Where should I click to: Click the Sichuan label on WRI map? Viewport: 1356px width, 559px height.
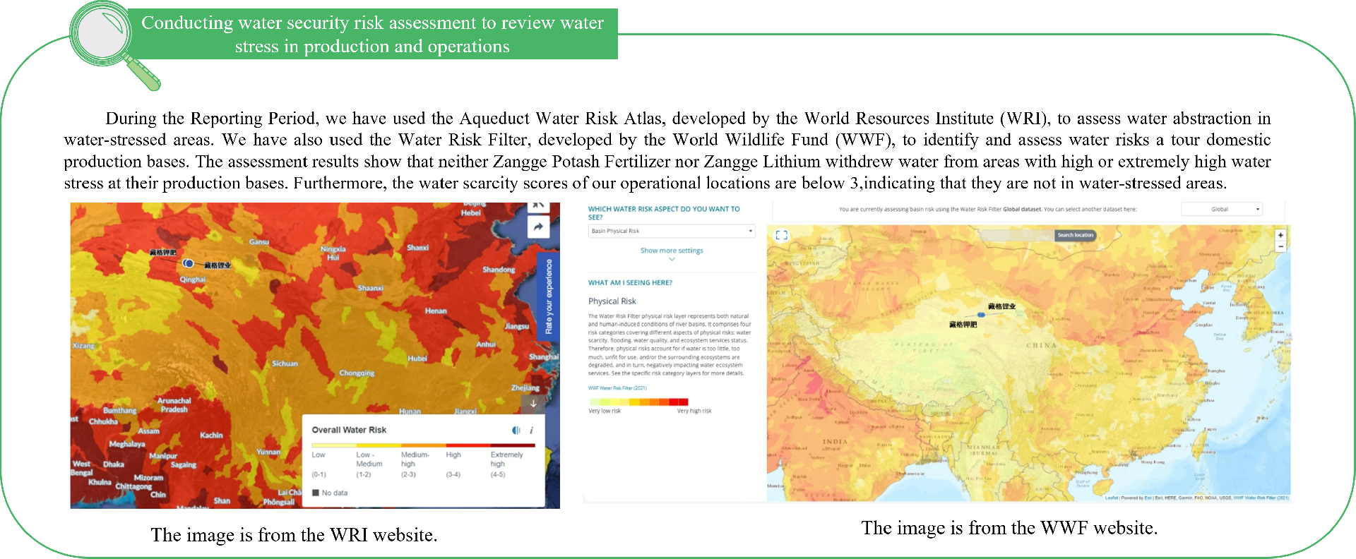285,363
